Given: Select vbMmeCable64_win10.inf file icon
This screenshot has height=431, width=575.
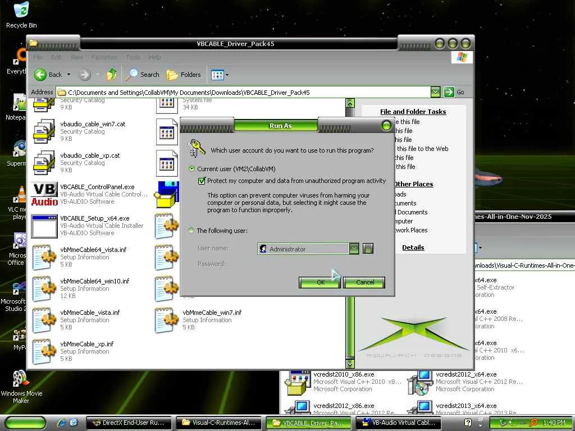Looking at the screenshot, I should (44, 289).
